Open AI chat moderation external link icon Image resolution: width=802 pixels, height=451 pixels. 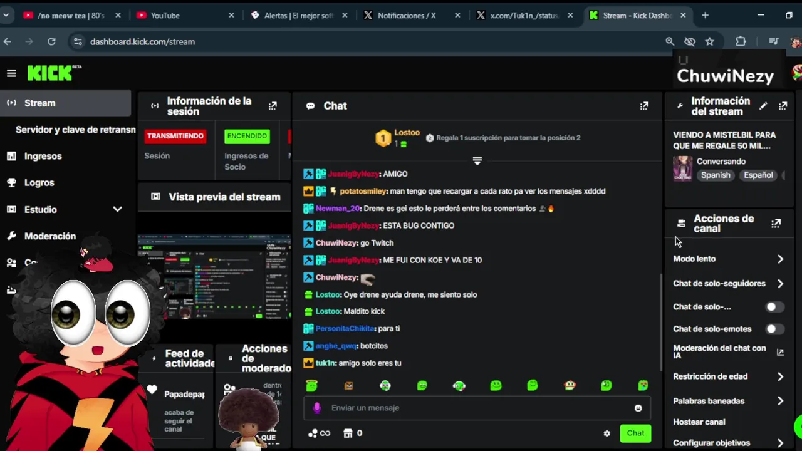780,352
